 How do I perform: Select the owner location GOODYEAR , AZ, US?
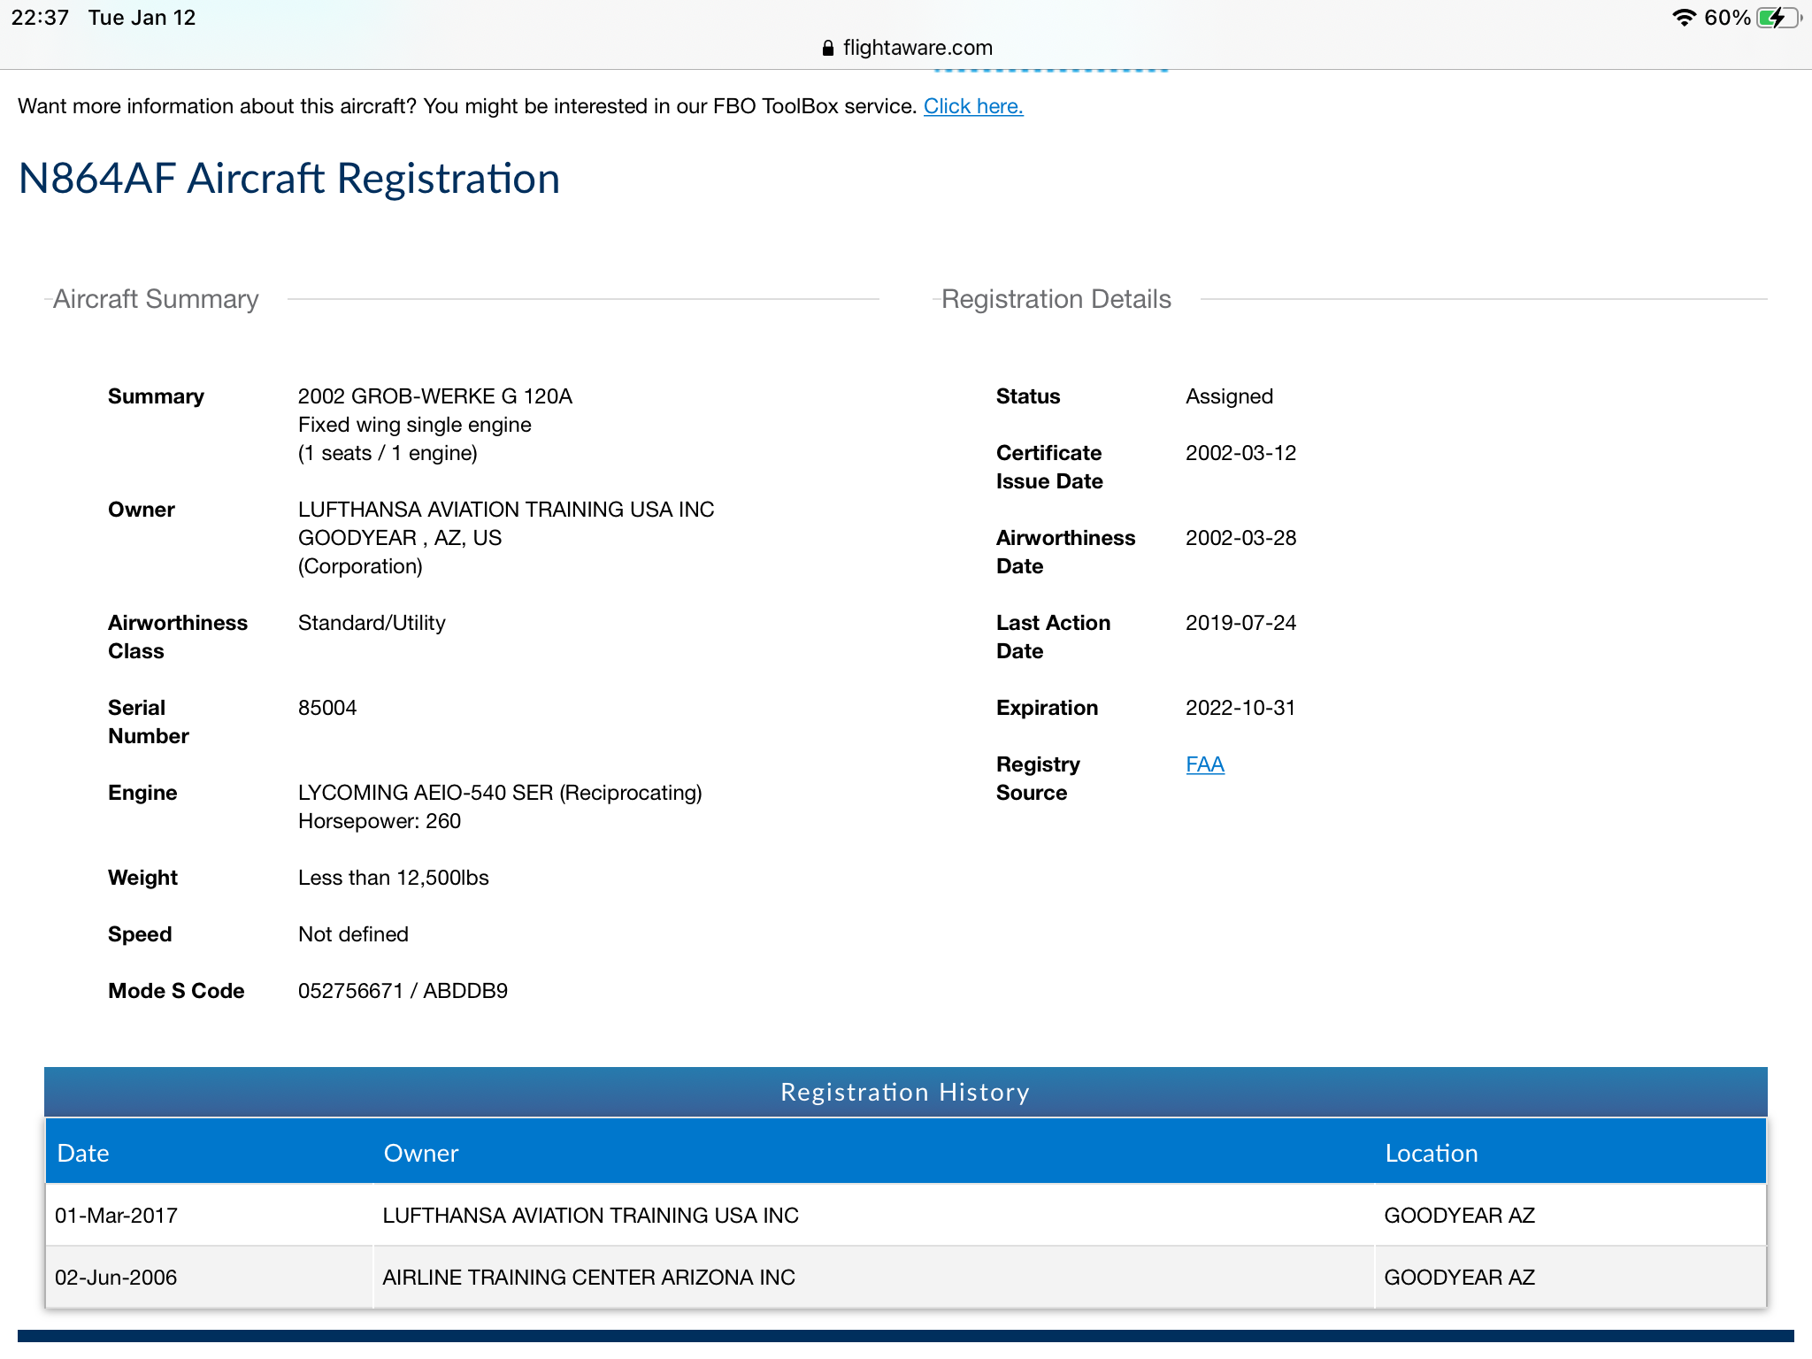(x=400, y=538)
